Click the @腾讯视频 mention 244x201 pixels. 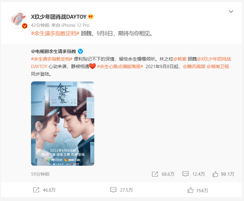(194, 67)
